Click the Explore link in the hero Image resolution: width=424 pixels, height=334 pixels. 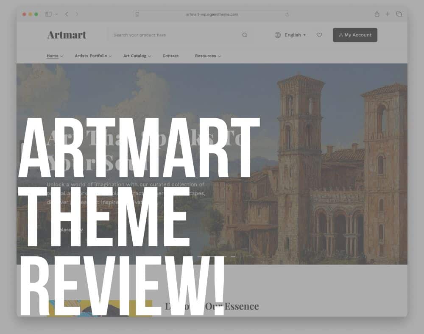(65, 230)
